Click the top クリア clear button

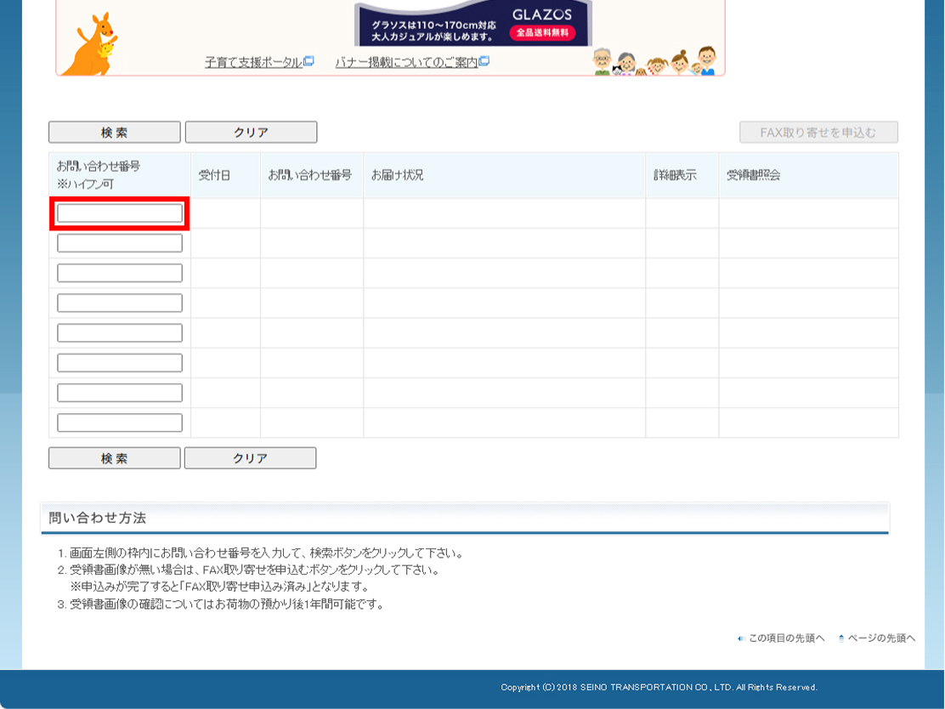coord(252,132)
